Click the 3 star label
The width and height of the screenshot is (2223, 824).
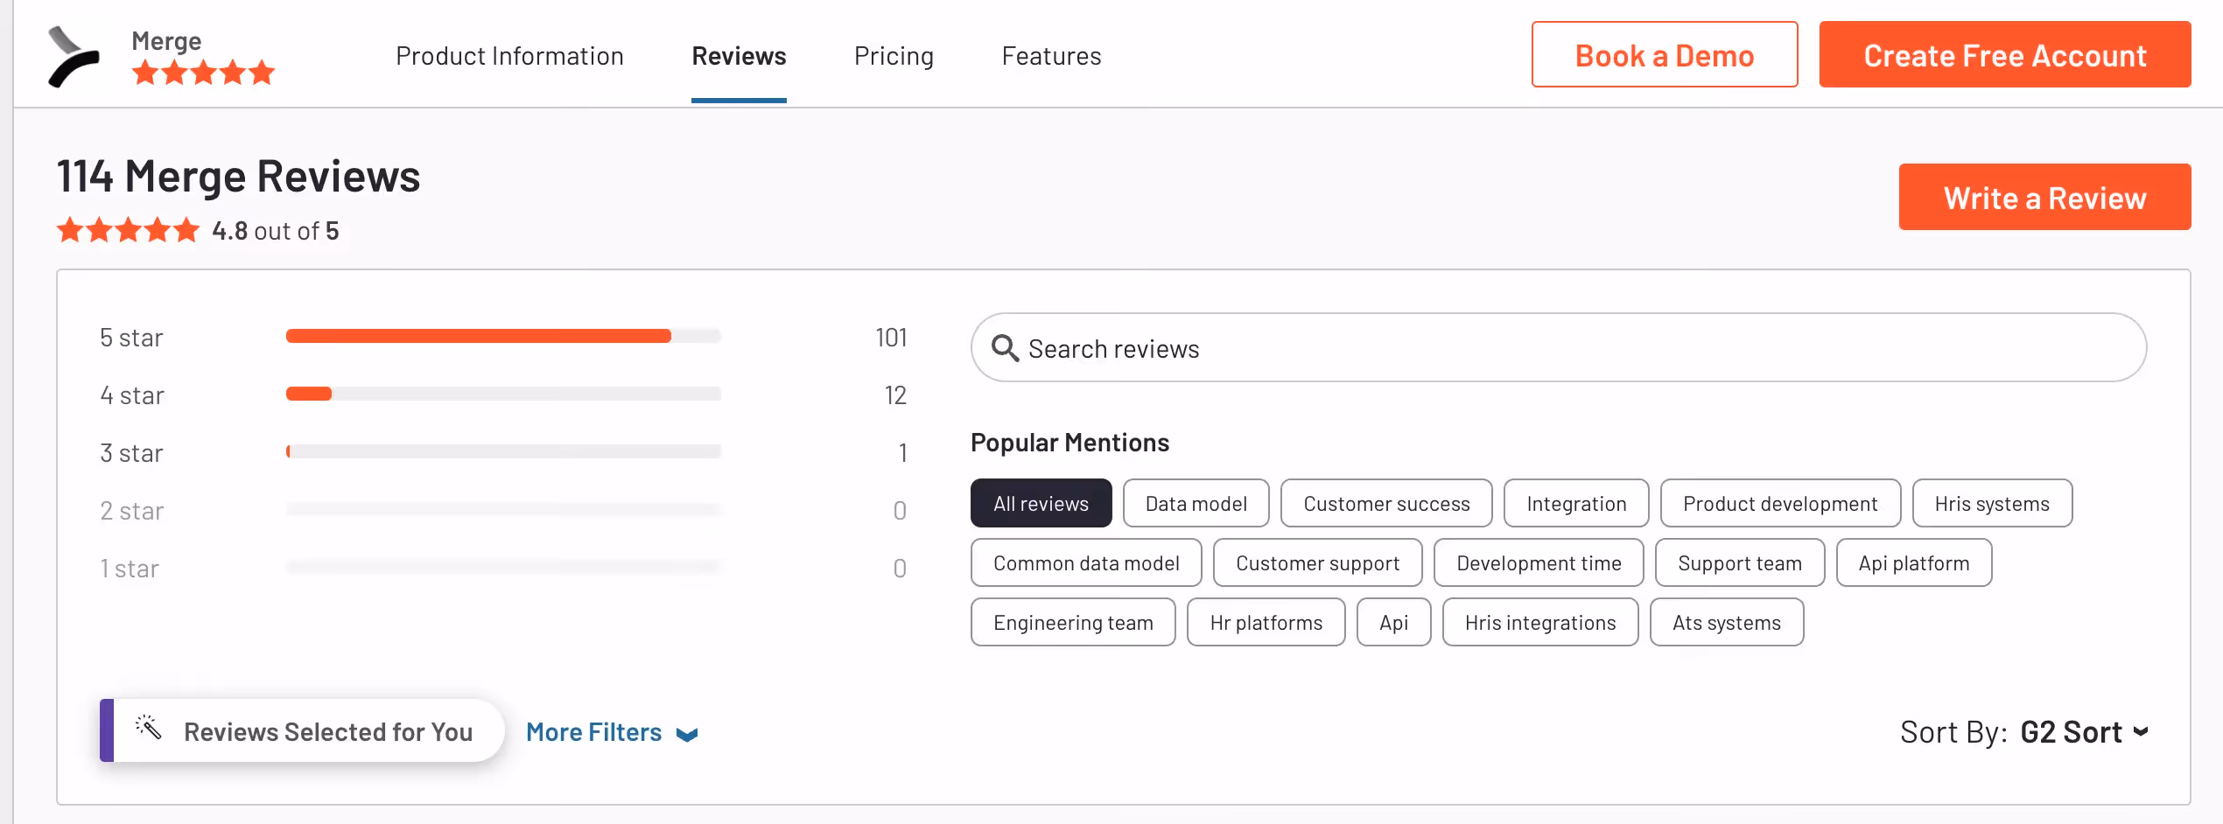click(131, 453)
